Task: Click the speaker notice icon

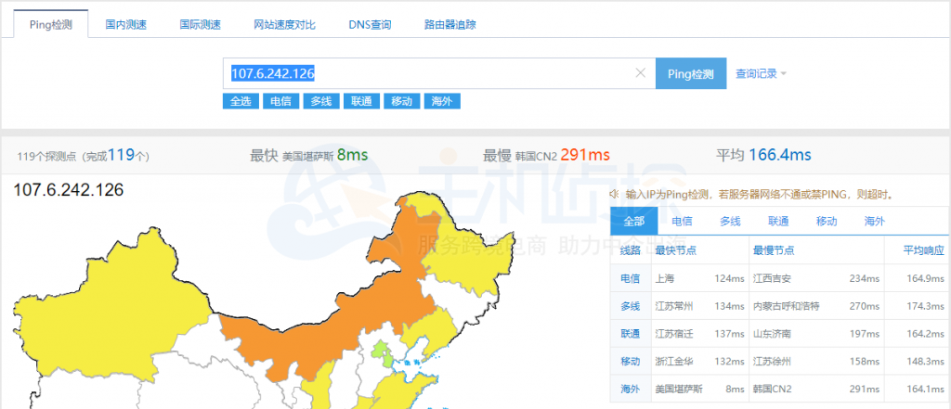Action: 615,195
